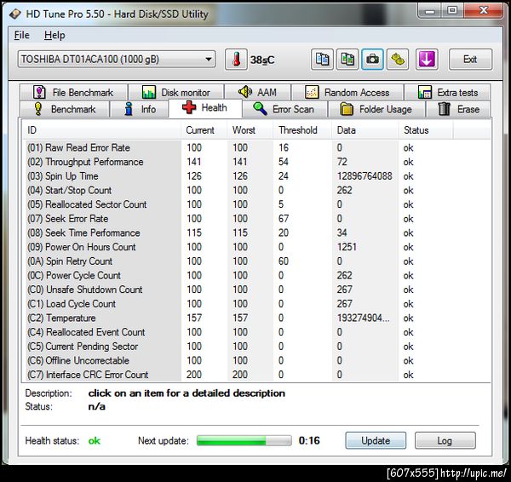Select the (C4) Reallocated Event Count row

pos(255,332)
